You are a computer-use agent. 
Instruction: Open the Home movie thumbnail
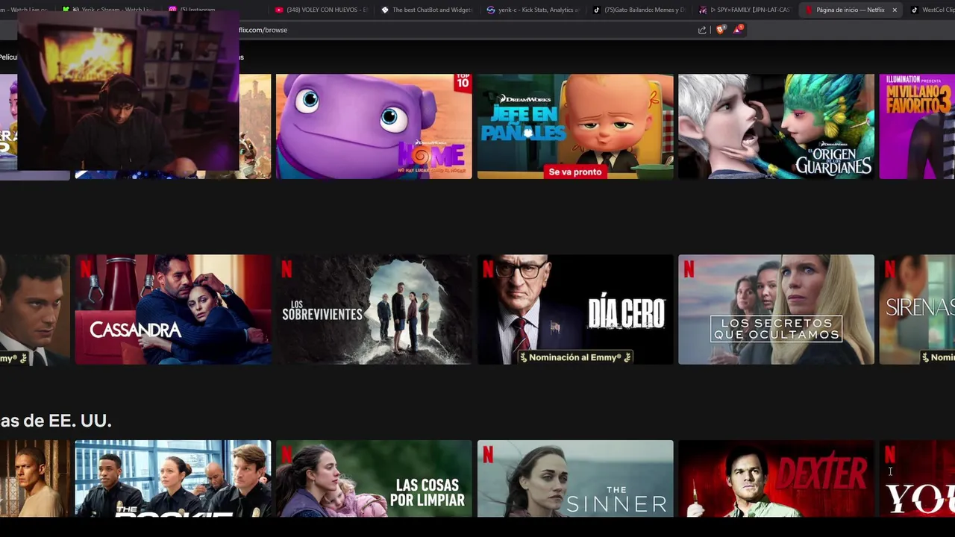374,126
